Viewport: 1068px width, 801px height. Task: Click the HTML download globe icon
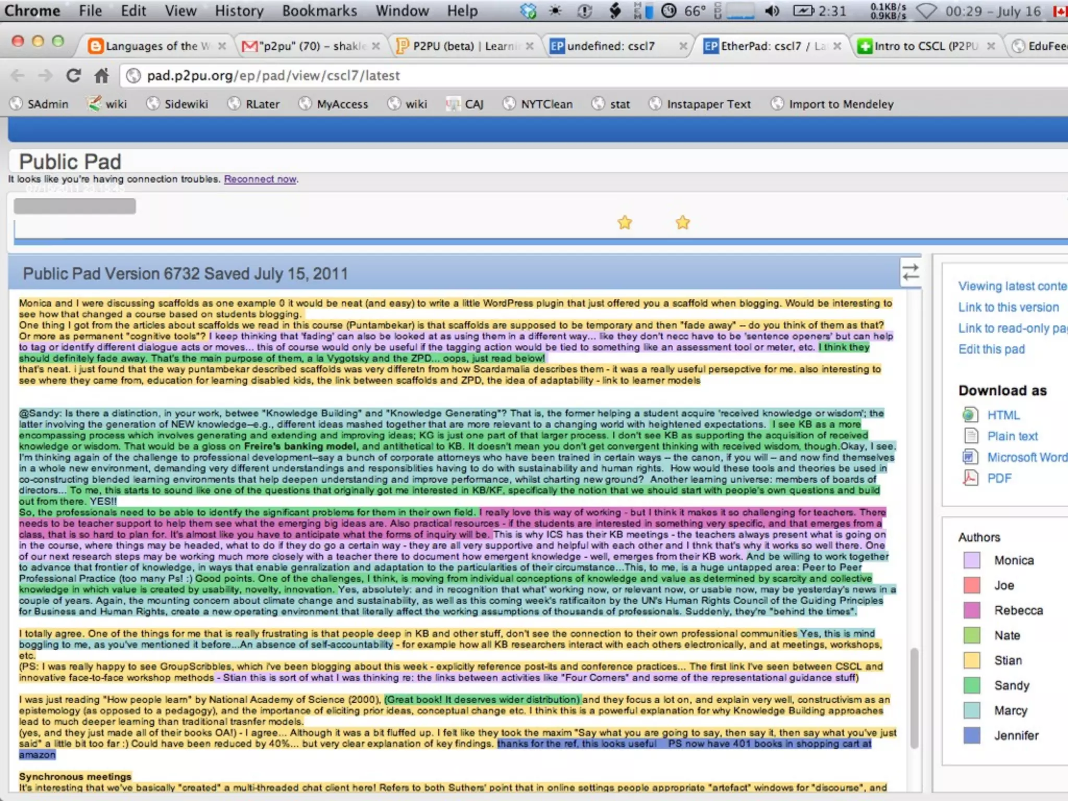click(x=970, y=415)
